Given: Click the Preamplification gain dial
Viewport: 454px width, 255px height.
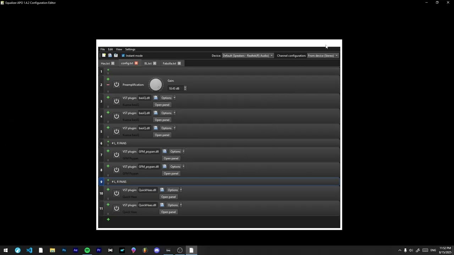Looking at the screenshot, I should (156, 85).
